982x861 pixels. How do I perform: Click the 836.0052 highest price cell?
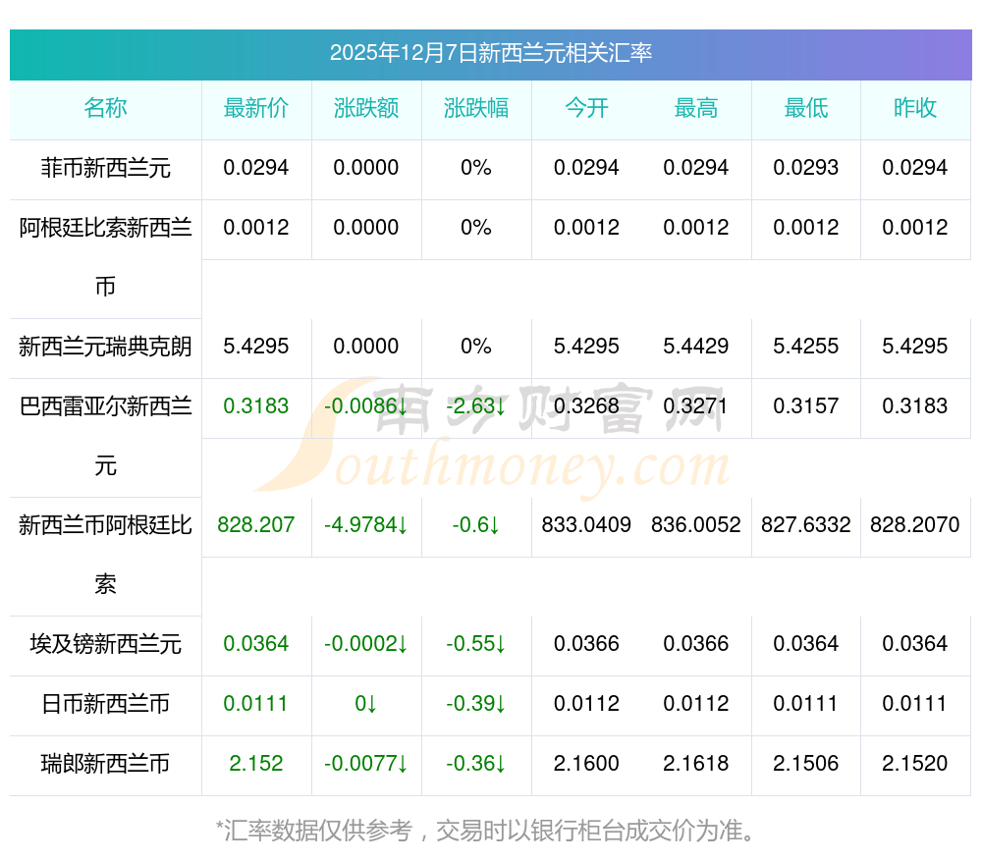(696, 525)
